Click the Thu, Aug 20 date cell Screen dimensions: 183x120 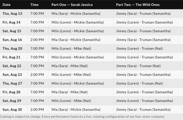12,48
